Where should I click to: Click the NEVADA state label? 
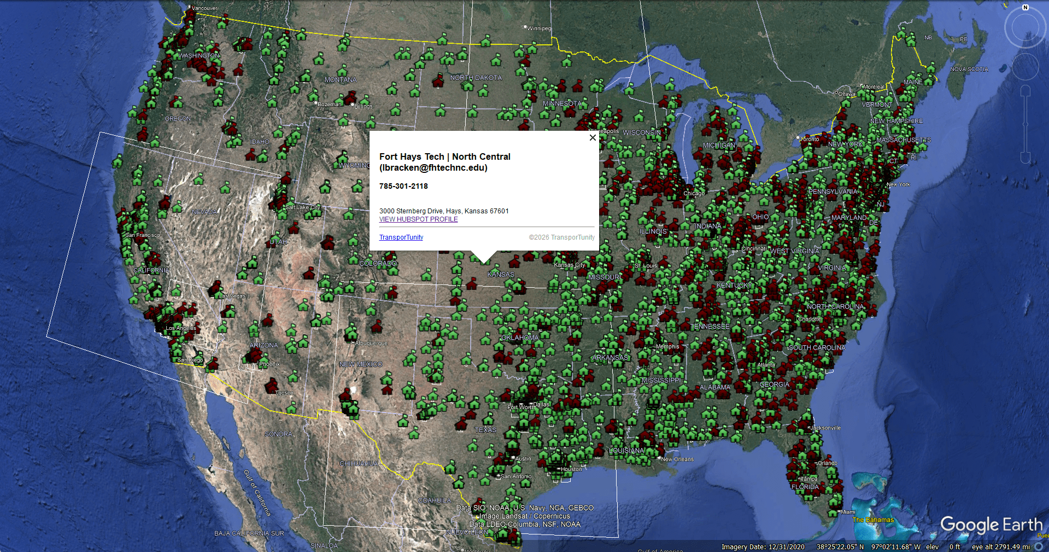[204, 212]
